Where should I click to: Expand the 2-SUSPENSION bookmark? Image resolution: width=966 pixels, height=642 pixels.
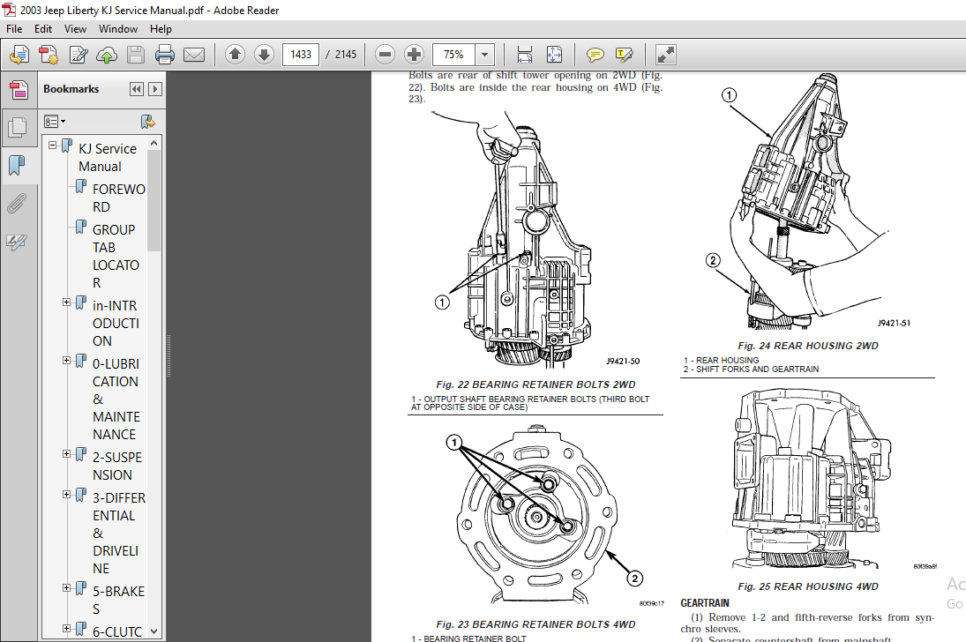coord(66,454)
